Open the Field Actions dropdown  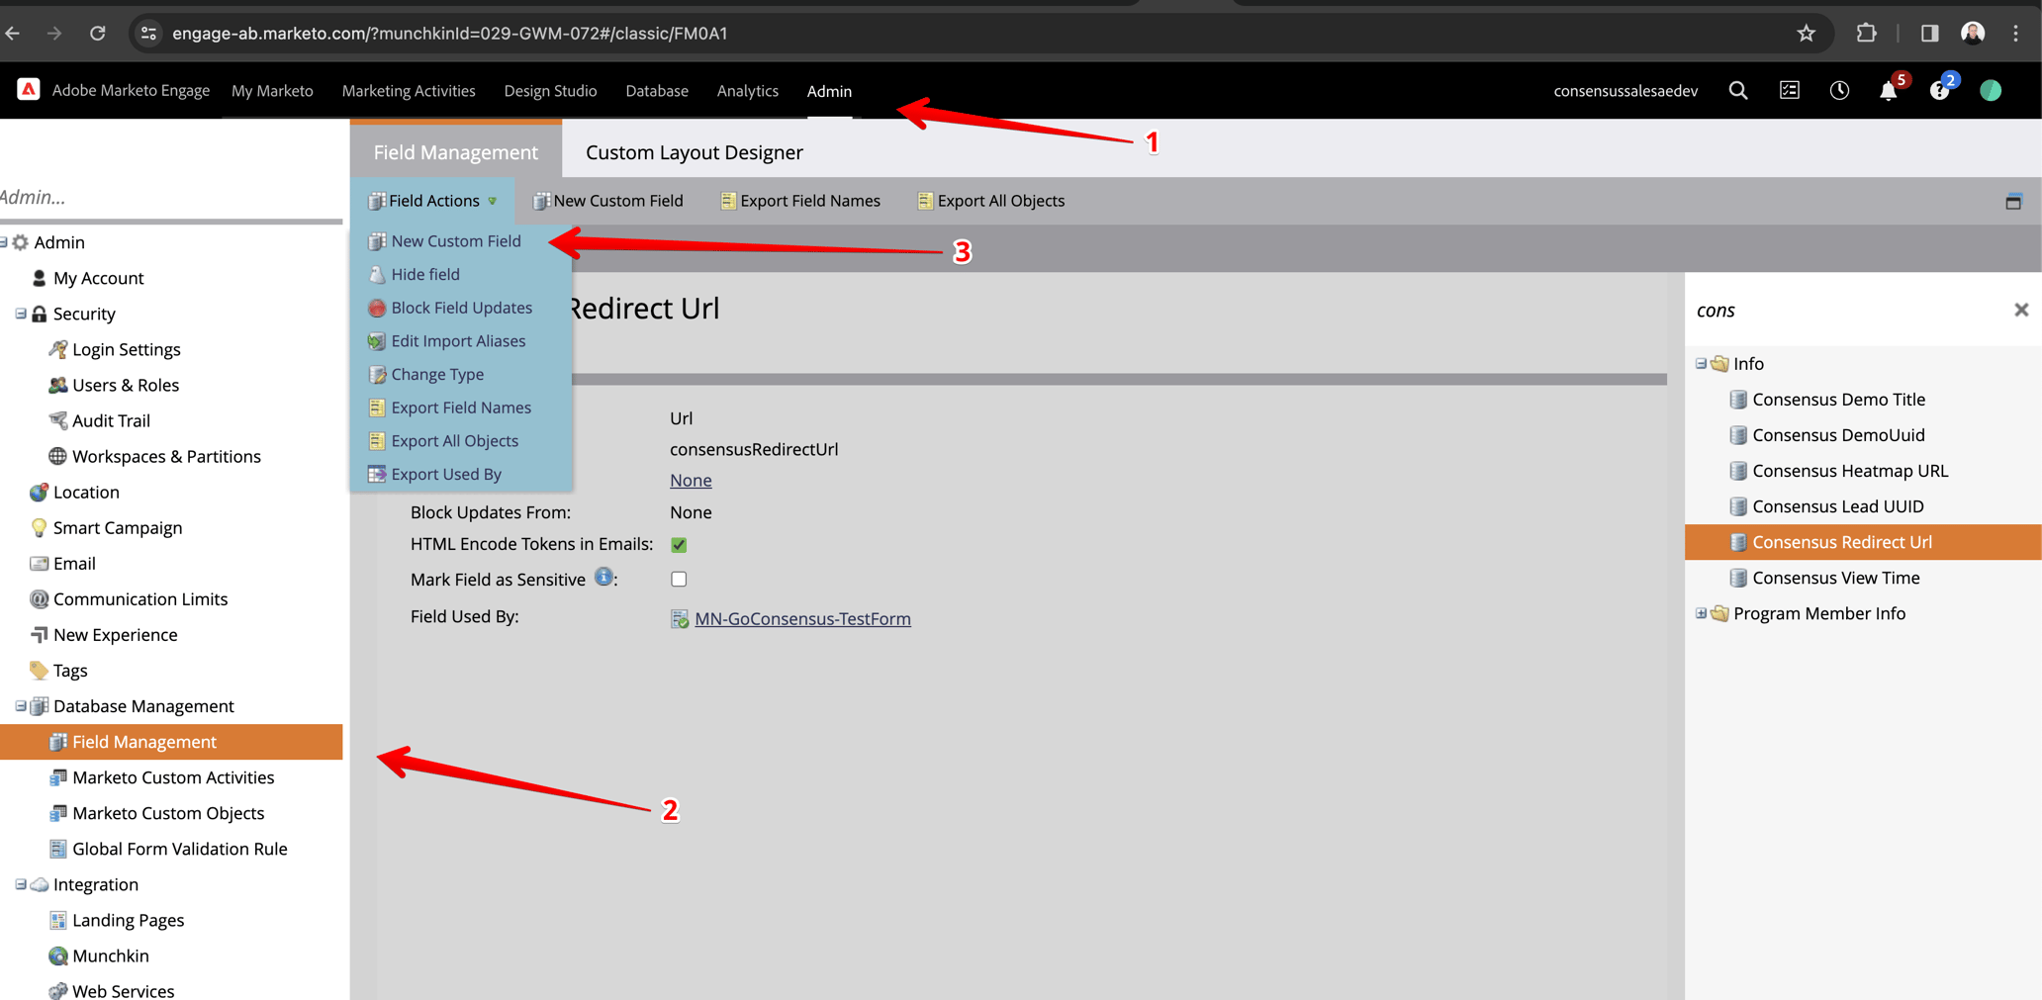(432, 201)
